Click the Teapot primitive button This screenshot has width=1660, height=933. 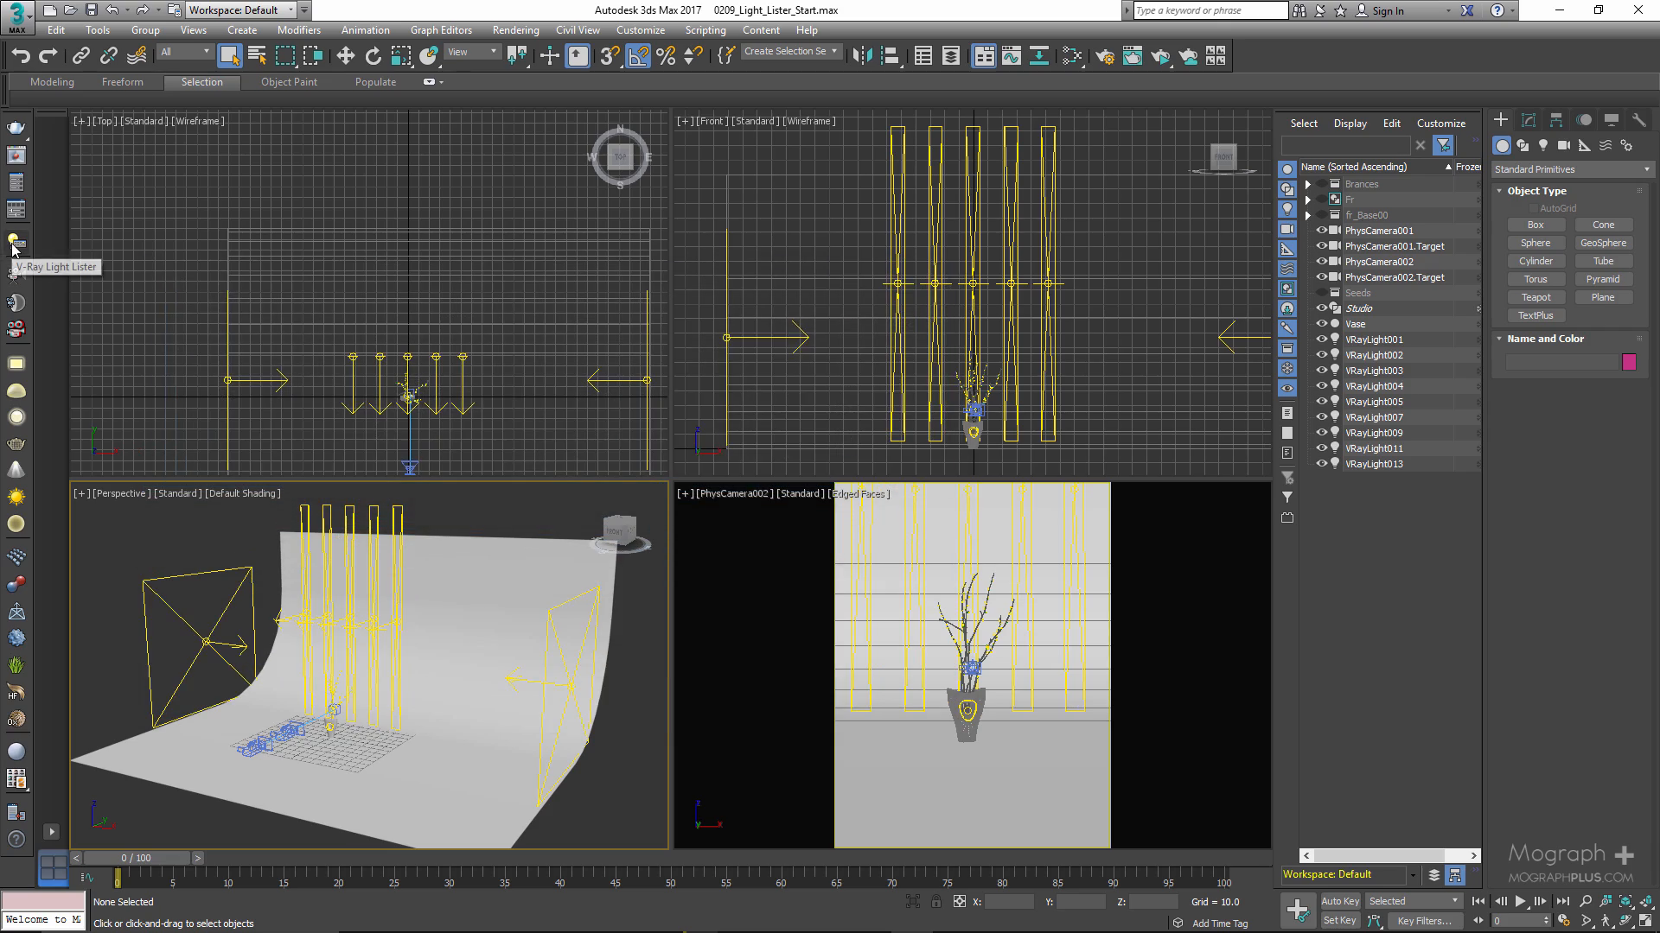point(1535,297)
